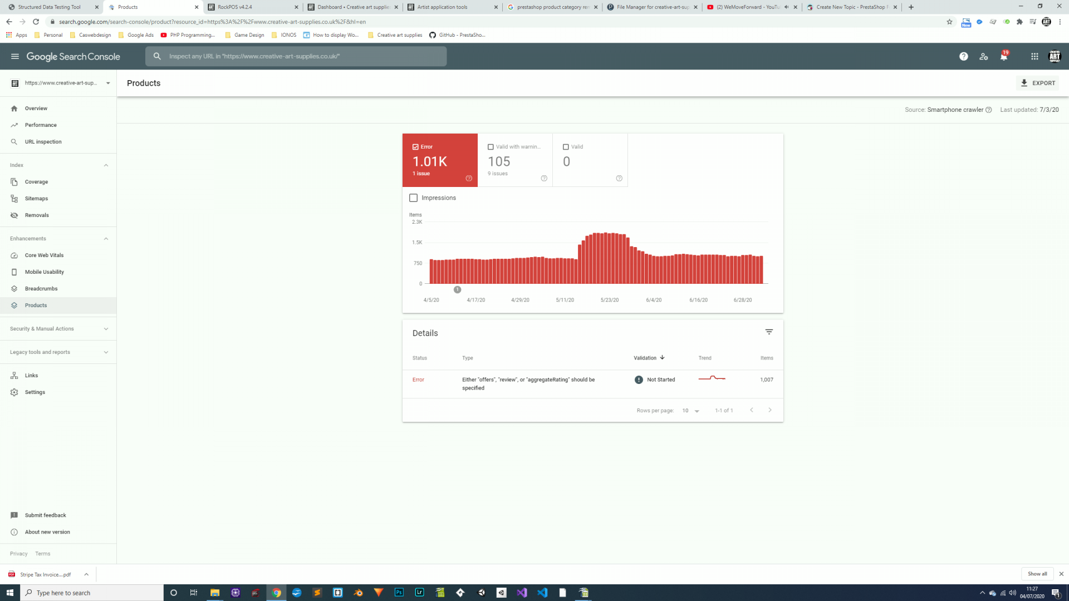Click the EXPORT button

click(1038, 83)
